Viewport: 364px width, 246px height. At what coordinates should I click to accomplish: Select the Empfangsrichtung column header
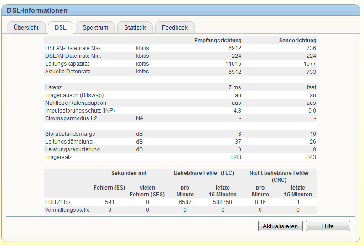[218, 41]
